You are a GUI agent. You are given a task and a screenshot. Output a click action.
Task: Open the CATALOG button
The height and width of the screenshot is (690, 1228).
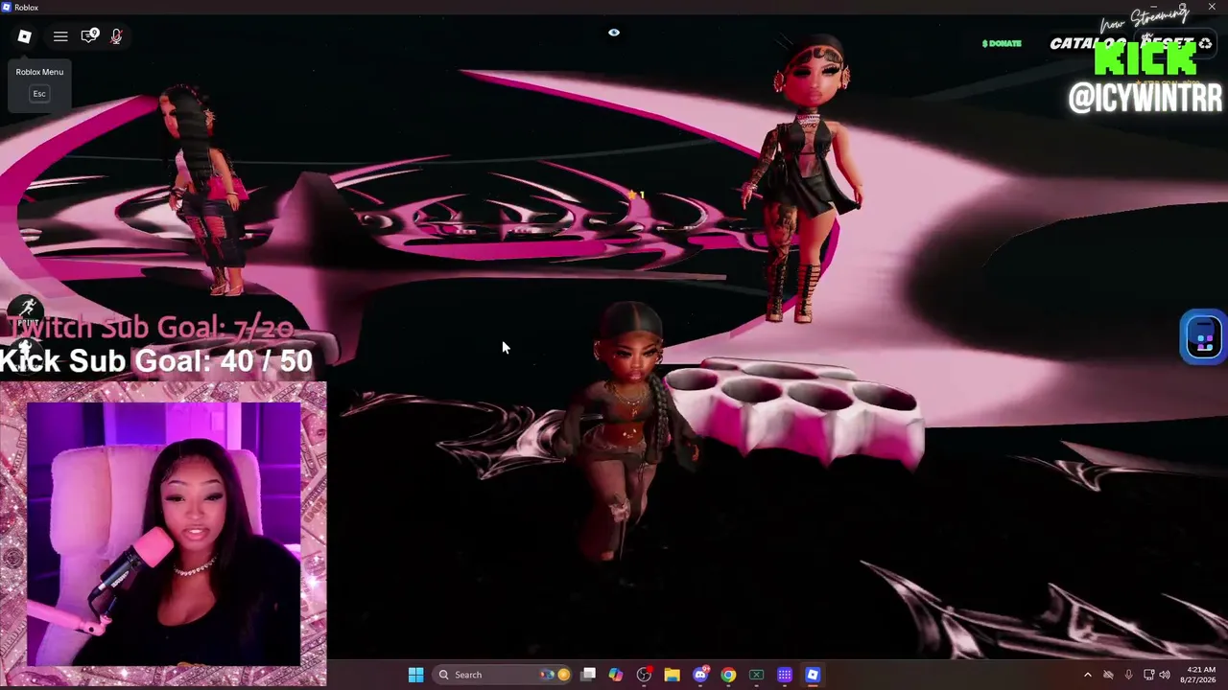(x=1087, y=43)
